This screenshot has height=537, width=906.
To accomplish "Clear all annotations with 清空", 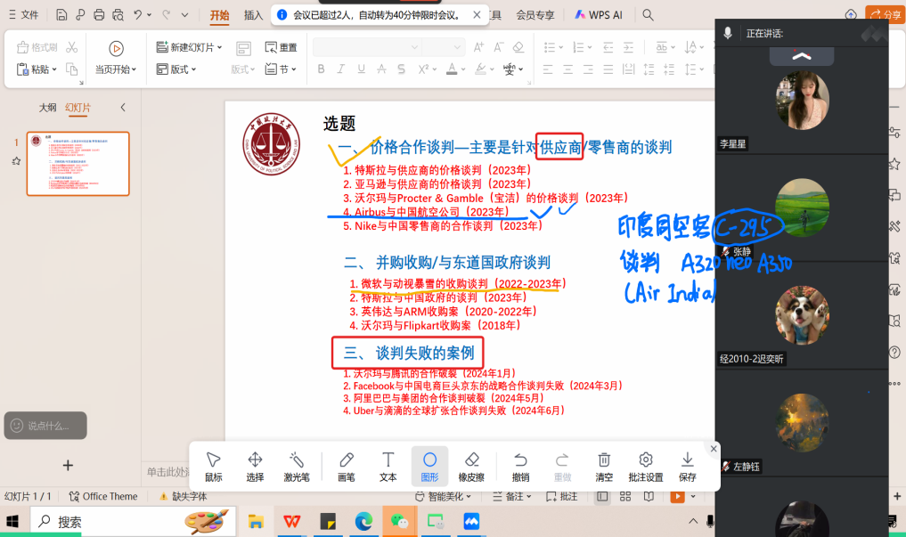I will tap(604, 466).
